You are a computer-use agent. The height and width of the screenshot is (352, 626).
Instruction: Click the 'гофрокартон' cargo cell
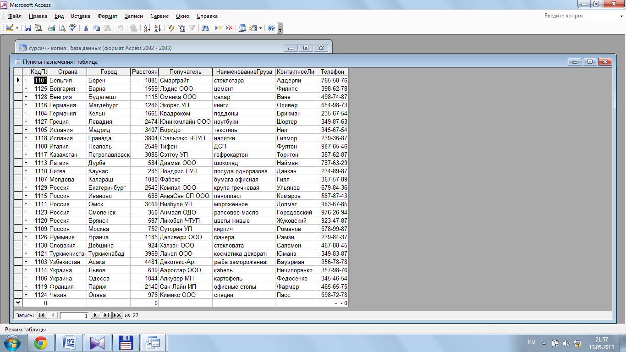point(244,154)
